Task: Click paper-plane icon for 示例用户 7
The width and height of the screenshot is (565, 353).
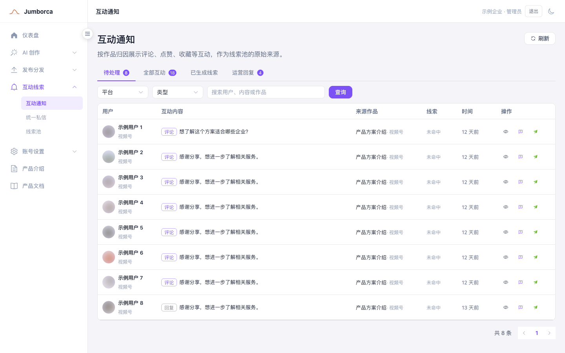Action: [536, 282]
